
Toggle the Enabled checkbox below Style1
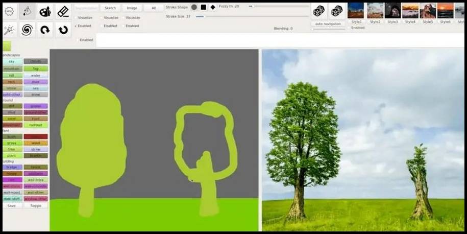[356, 28]
